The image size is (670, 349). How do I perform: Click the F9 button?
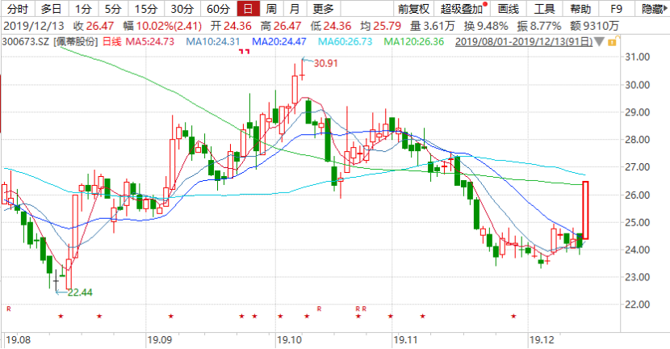tap(616, 9)
